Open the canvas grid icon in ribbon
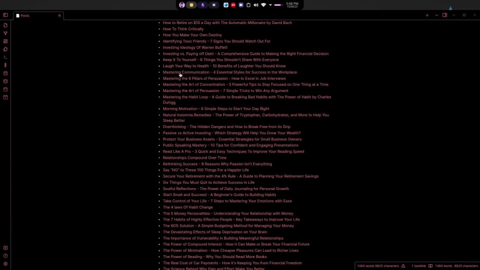 click(5, 41)
